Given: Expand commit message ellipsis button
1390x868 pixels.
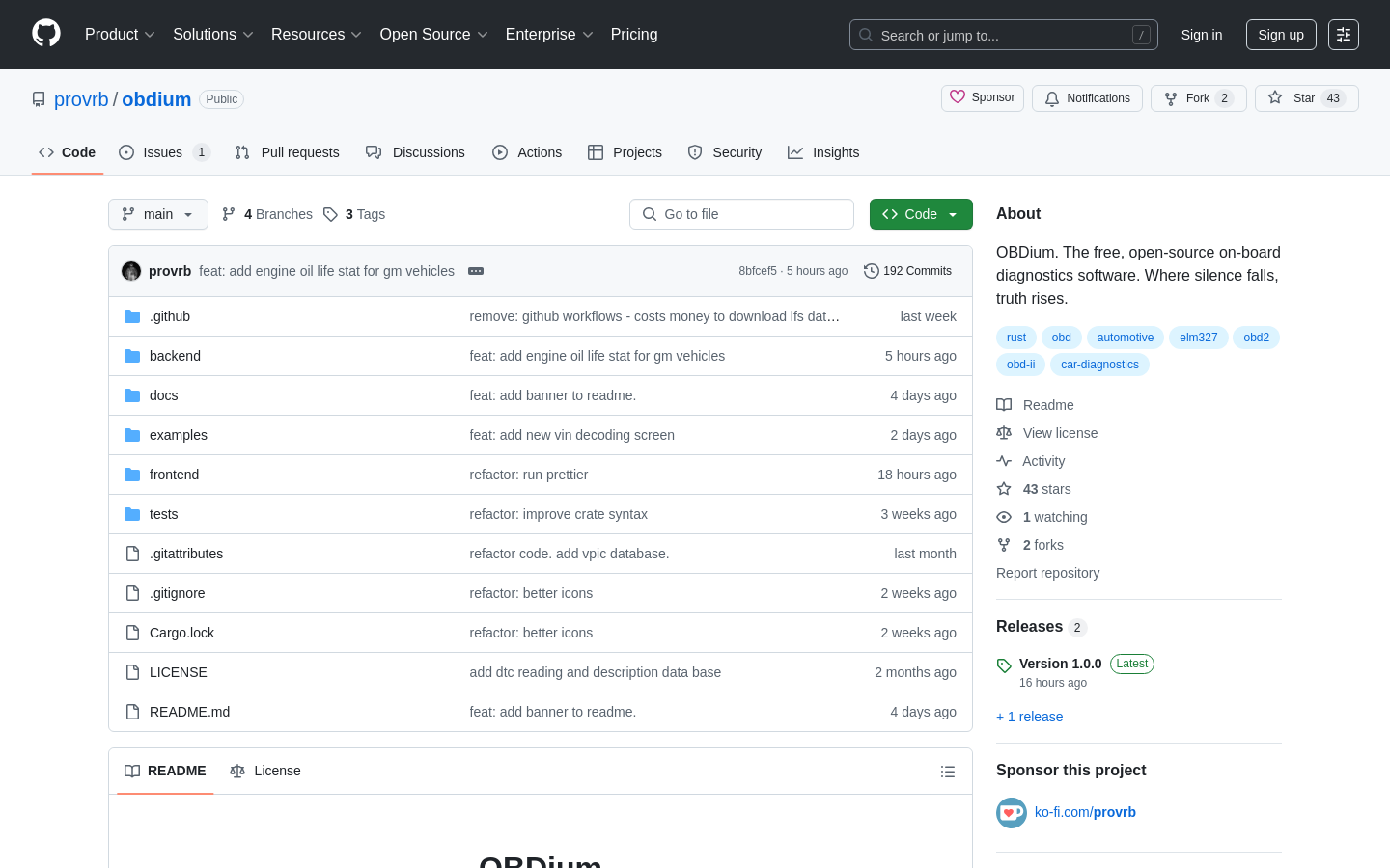Looking at the screenshot, I should tap(476, 271).
